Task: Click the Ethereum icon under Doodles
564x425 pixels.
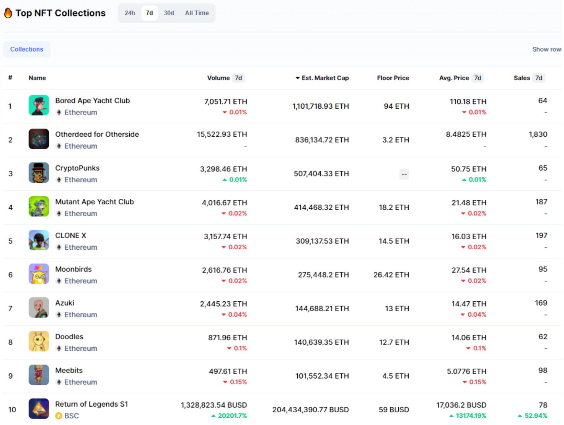Action: coord(59,348)
